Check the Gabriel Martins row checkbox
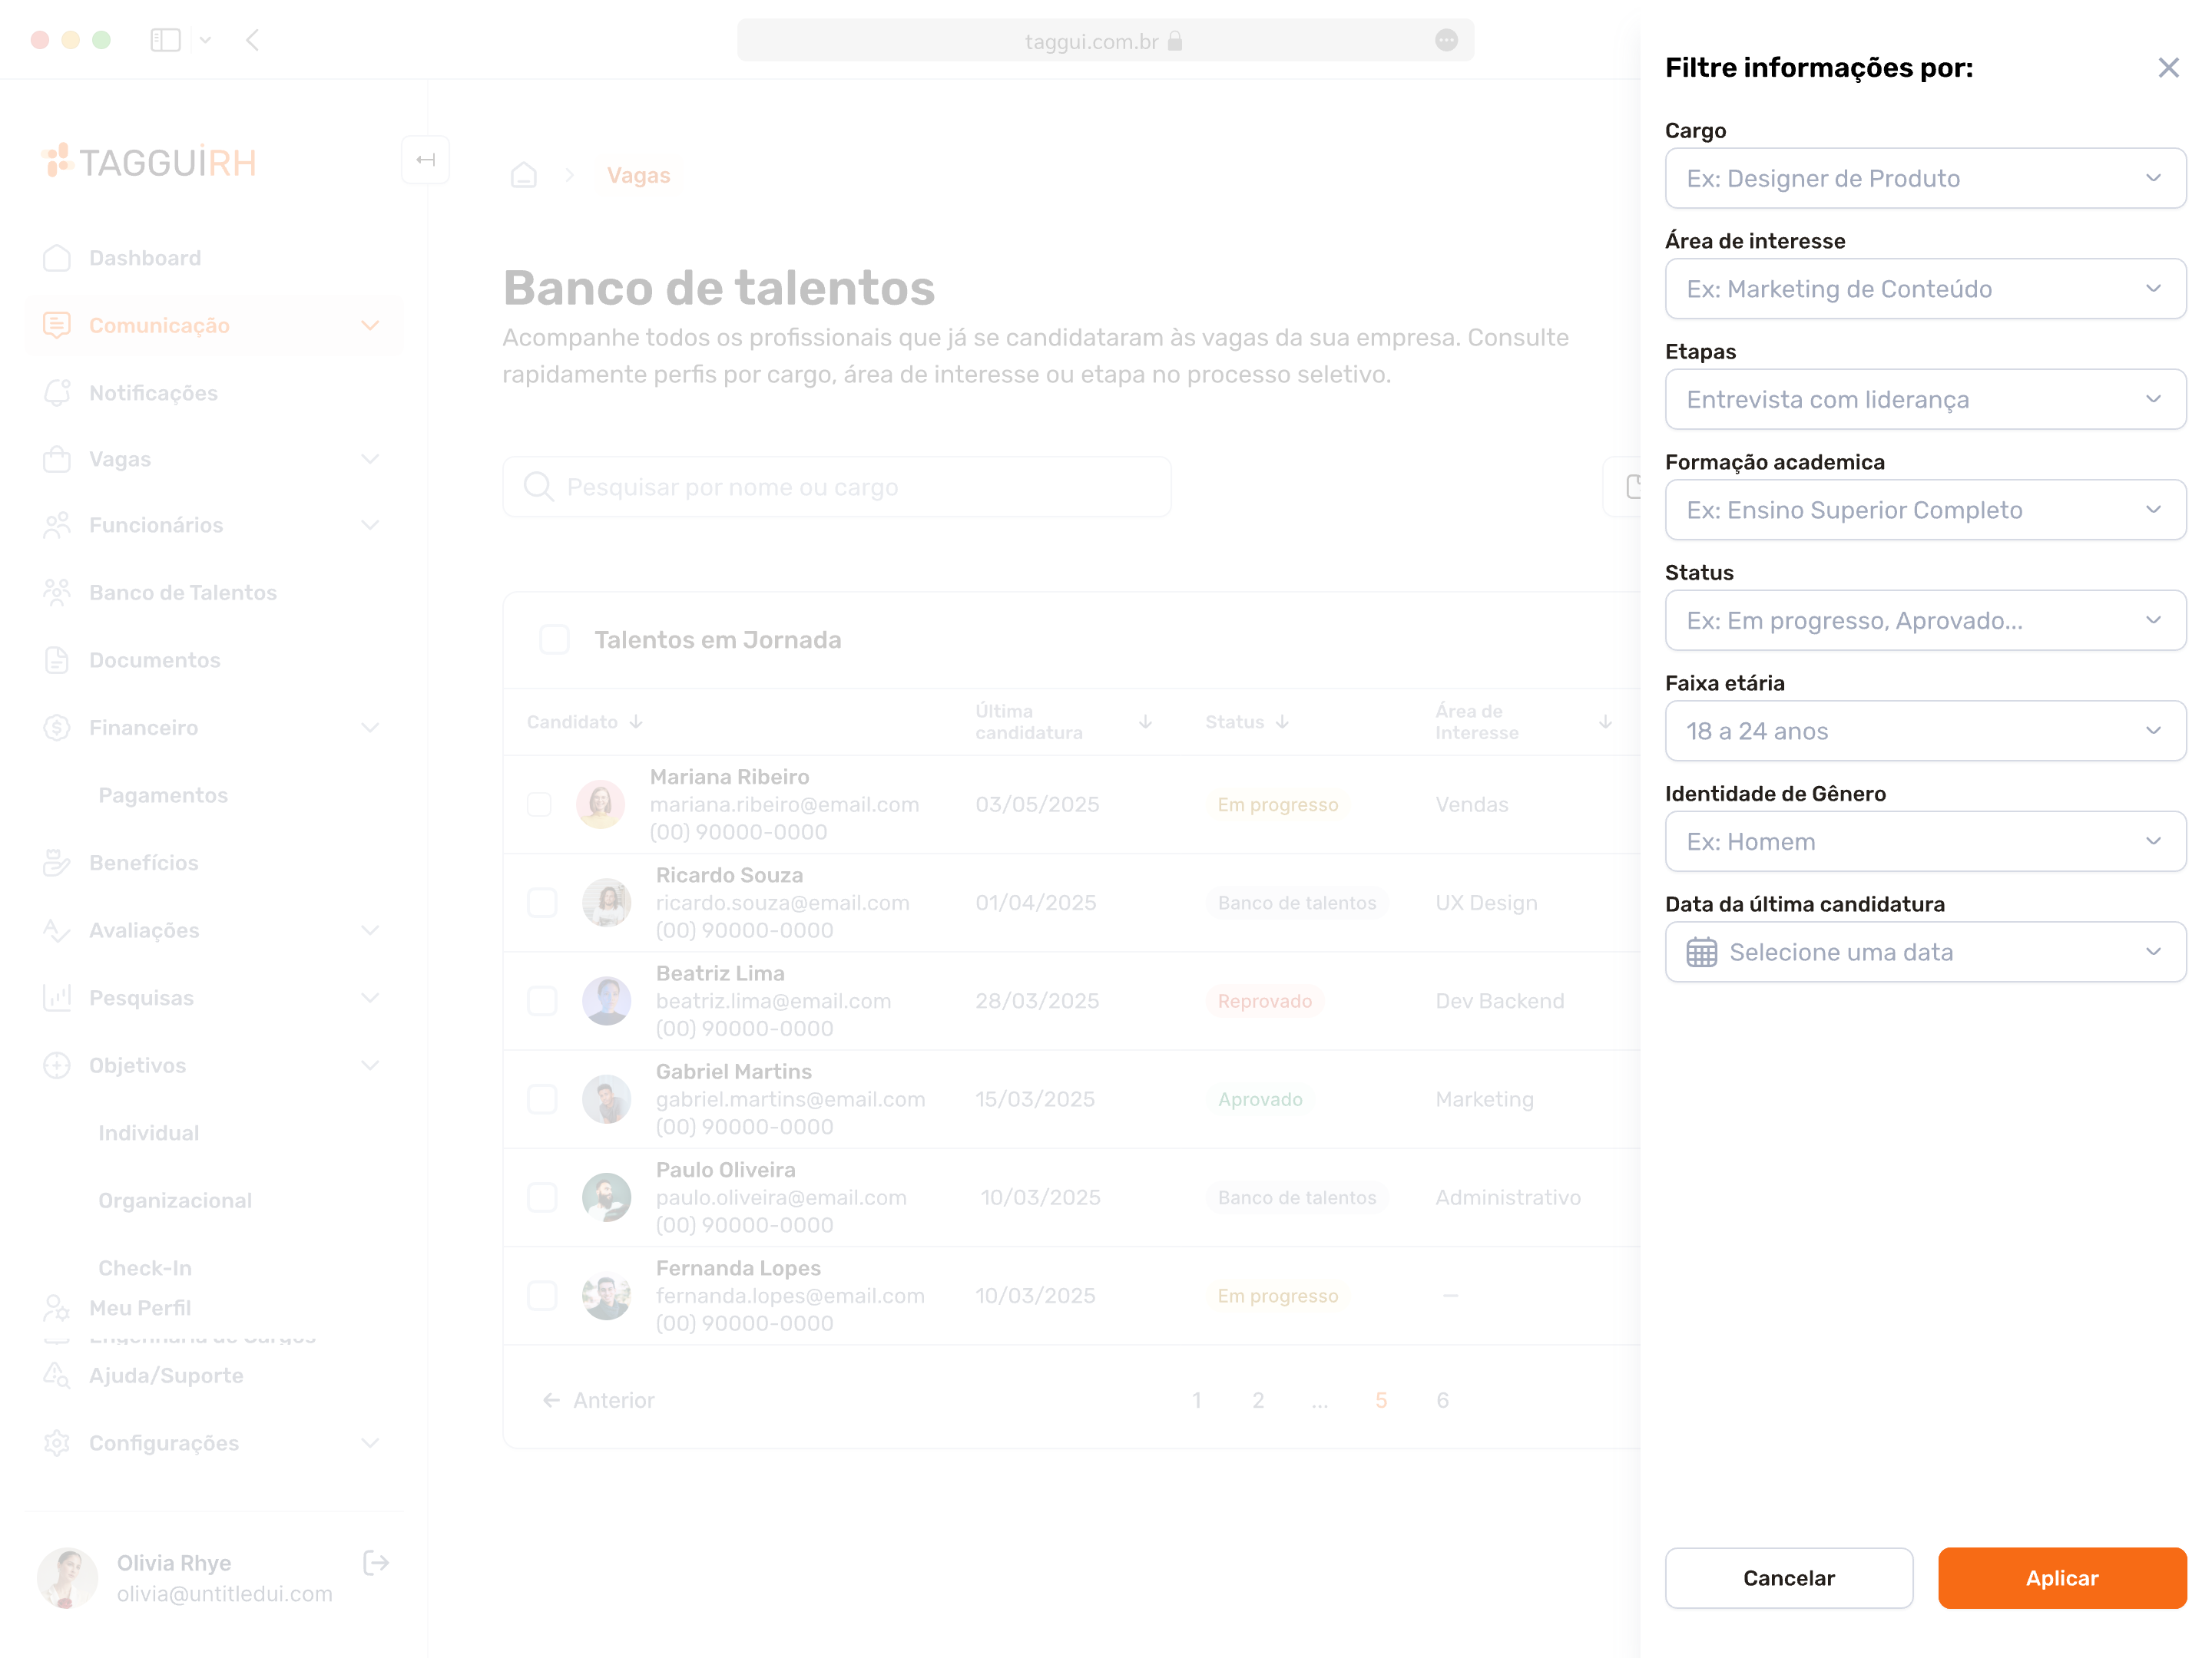The width and height of the screenshot is (2212, 1658). click(542, 1099)
